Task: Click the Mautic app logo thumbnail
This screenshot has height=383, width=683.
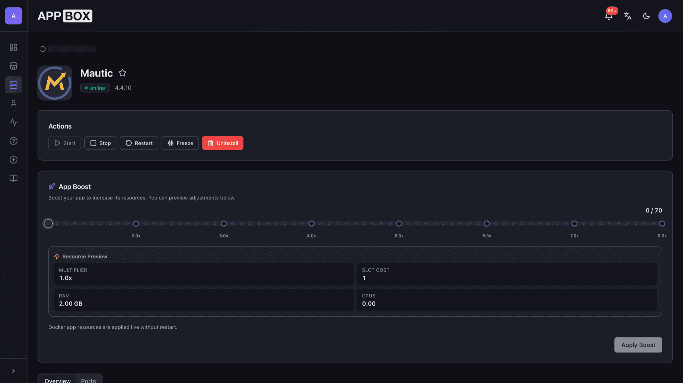Action: (x=55, y=83)
